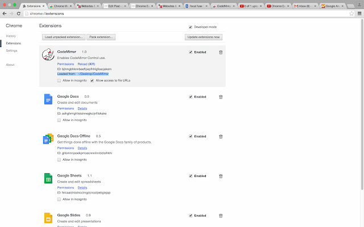
Task: Go back using the browser back arrow
Action: (5, 14)
